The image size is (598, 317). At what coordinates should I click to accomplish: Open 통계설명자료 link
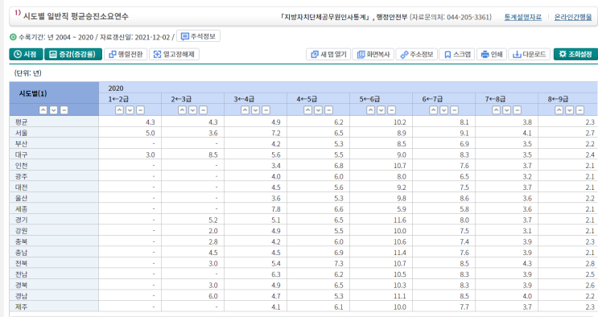[523, 17]
